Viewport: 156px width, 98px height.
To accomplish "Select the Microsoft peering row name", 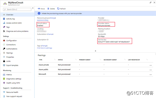I will [x=42, y=74].
